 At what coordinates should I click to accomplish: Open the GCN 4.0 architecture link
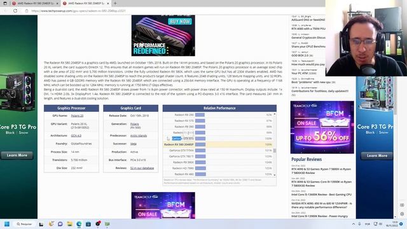(76, 135)
